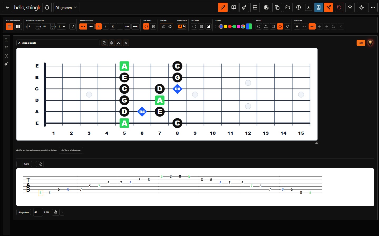
Task: Pick the yellow color swatch
Action: point(226,26)
